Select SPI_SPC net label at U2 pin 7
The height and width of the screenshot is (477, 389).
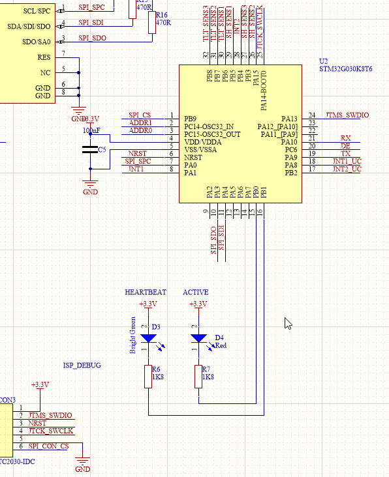pos(138,161)
